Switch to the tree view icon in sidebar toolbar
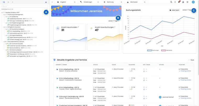The image size is (199, 106). [4, 2]
